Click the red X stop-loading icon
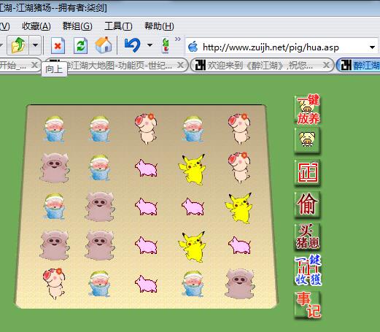Image resolution: width=380 pixels, height=332 pixels. [58, 45]
